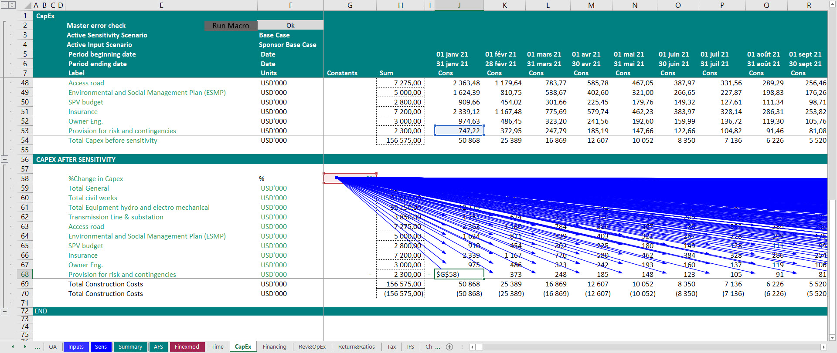
Task: Open the QA sheet tab
Action: coord(53,347)
